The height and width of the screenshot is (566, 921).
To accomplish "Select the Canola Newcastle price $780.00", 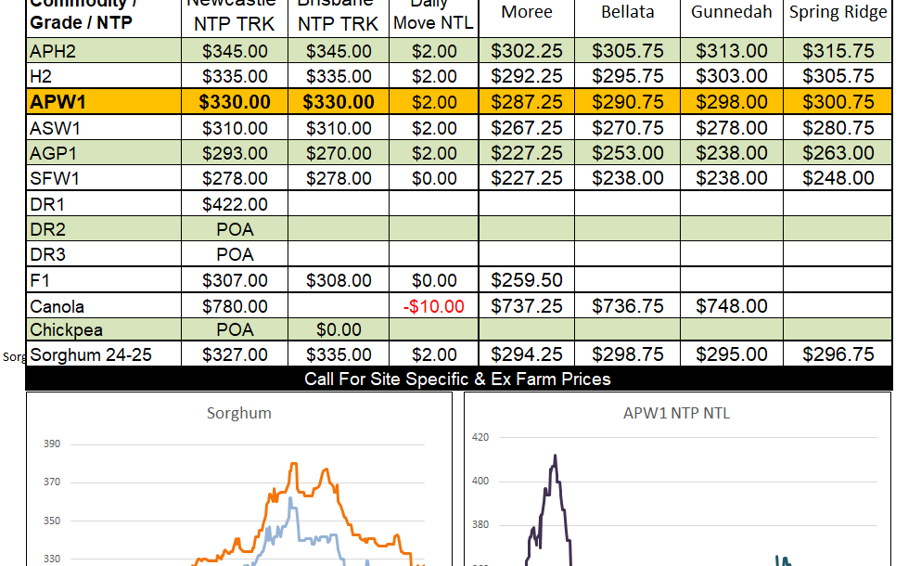I will click(x=235, y=306).
